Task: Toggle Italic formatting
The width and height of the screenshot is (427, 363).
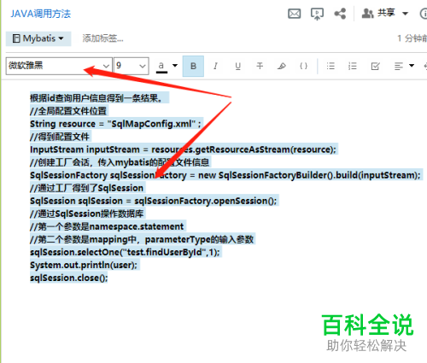Action: (x=215, y=67)
